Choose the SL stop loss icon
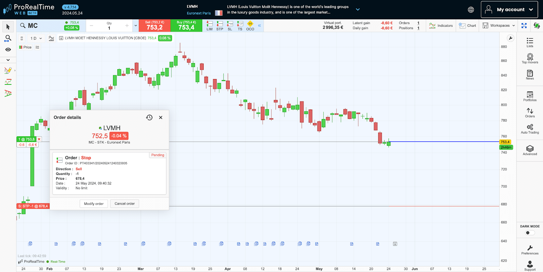The image size is (543, 272). pyautogui.click(x=230, y=26)
